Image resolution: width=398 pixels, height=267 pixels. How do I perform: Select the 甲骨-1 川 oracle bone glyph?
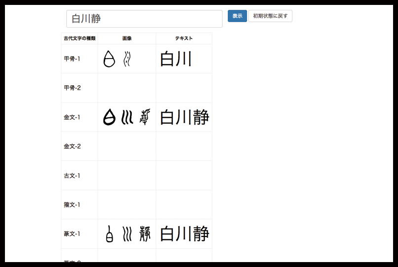127,59
